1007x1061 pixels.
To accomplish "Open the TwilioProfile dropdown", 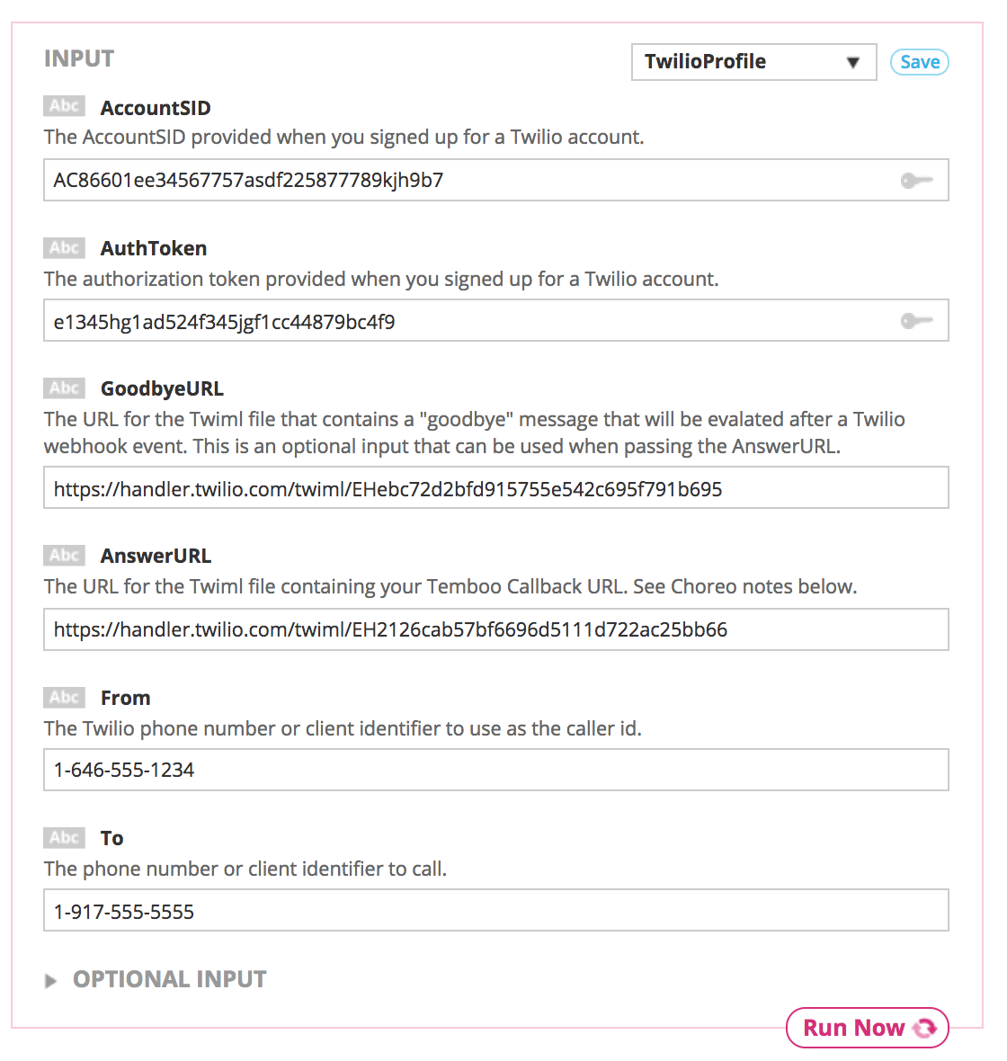I will pyautogui.click(x=753, y=62).
